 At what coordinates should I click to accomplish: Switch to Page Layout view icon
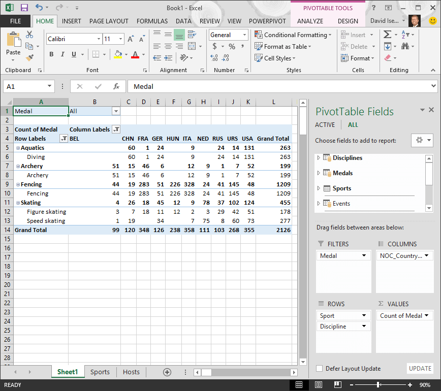318,385
